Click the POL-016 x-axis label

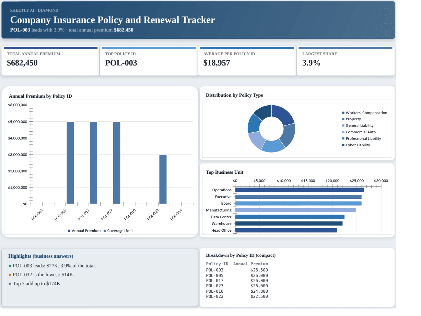(177, 214)
